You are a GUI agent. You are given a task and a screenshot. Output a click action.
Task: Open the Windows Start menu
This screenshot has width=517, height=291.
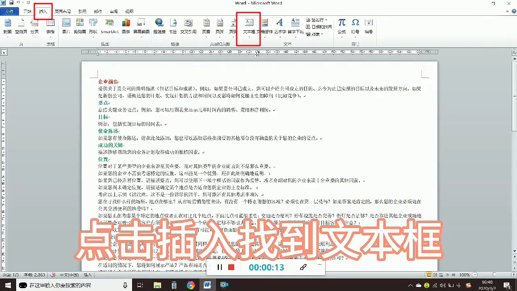point(8,285)
